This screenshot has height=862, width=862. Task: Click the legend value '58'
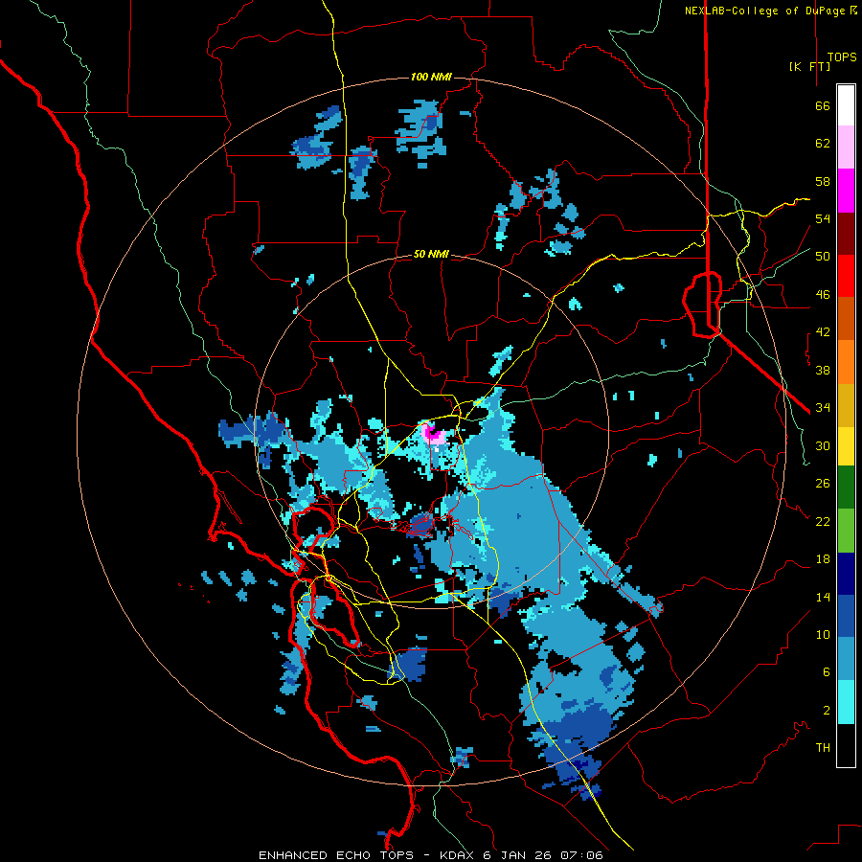[823, 181]
